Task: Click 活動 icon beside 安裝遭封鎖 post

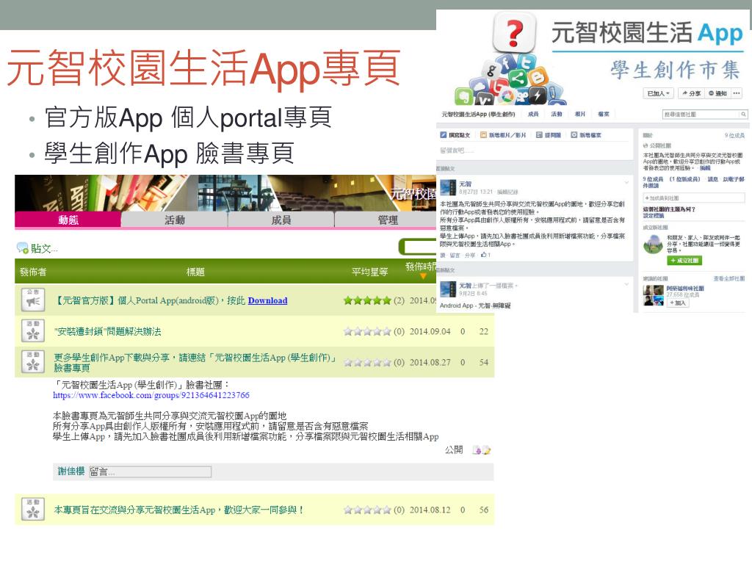Action: coord(33,331)
